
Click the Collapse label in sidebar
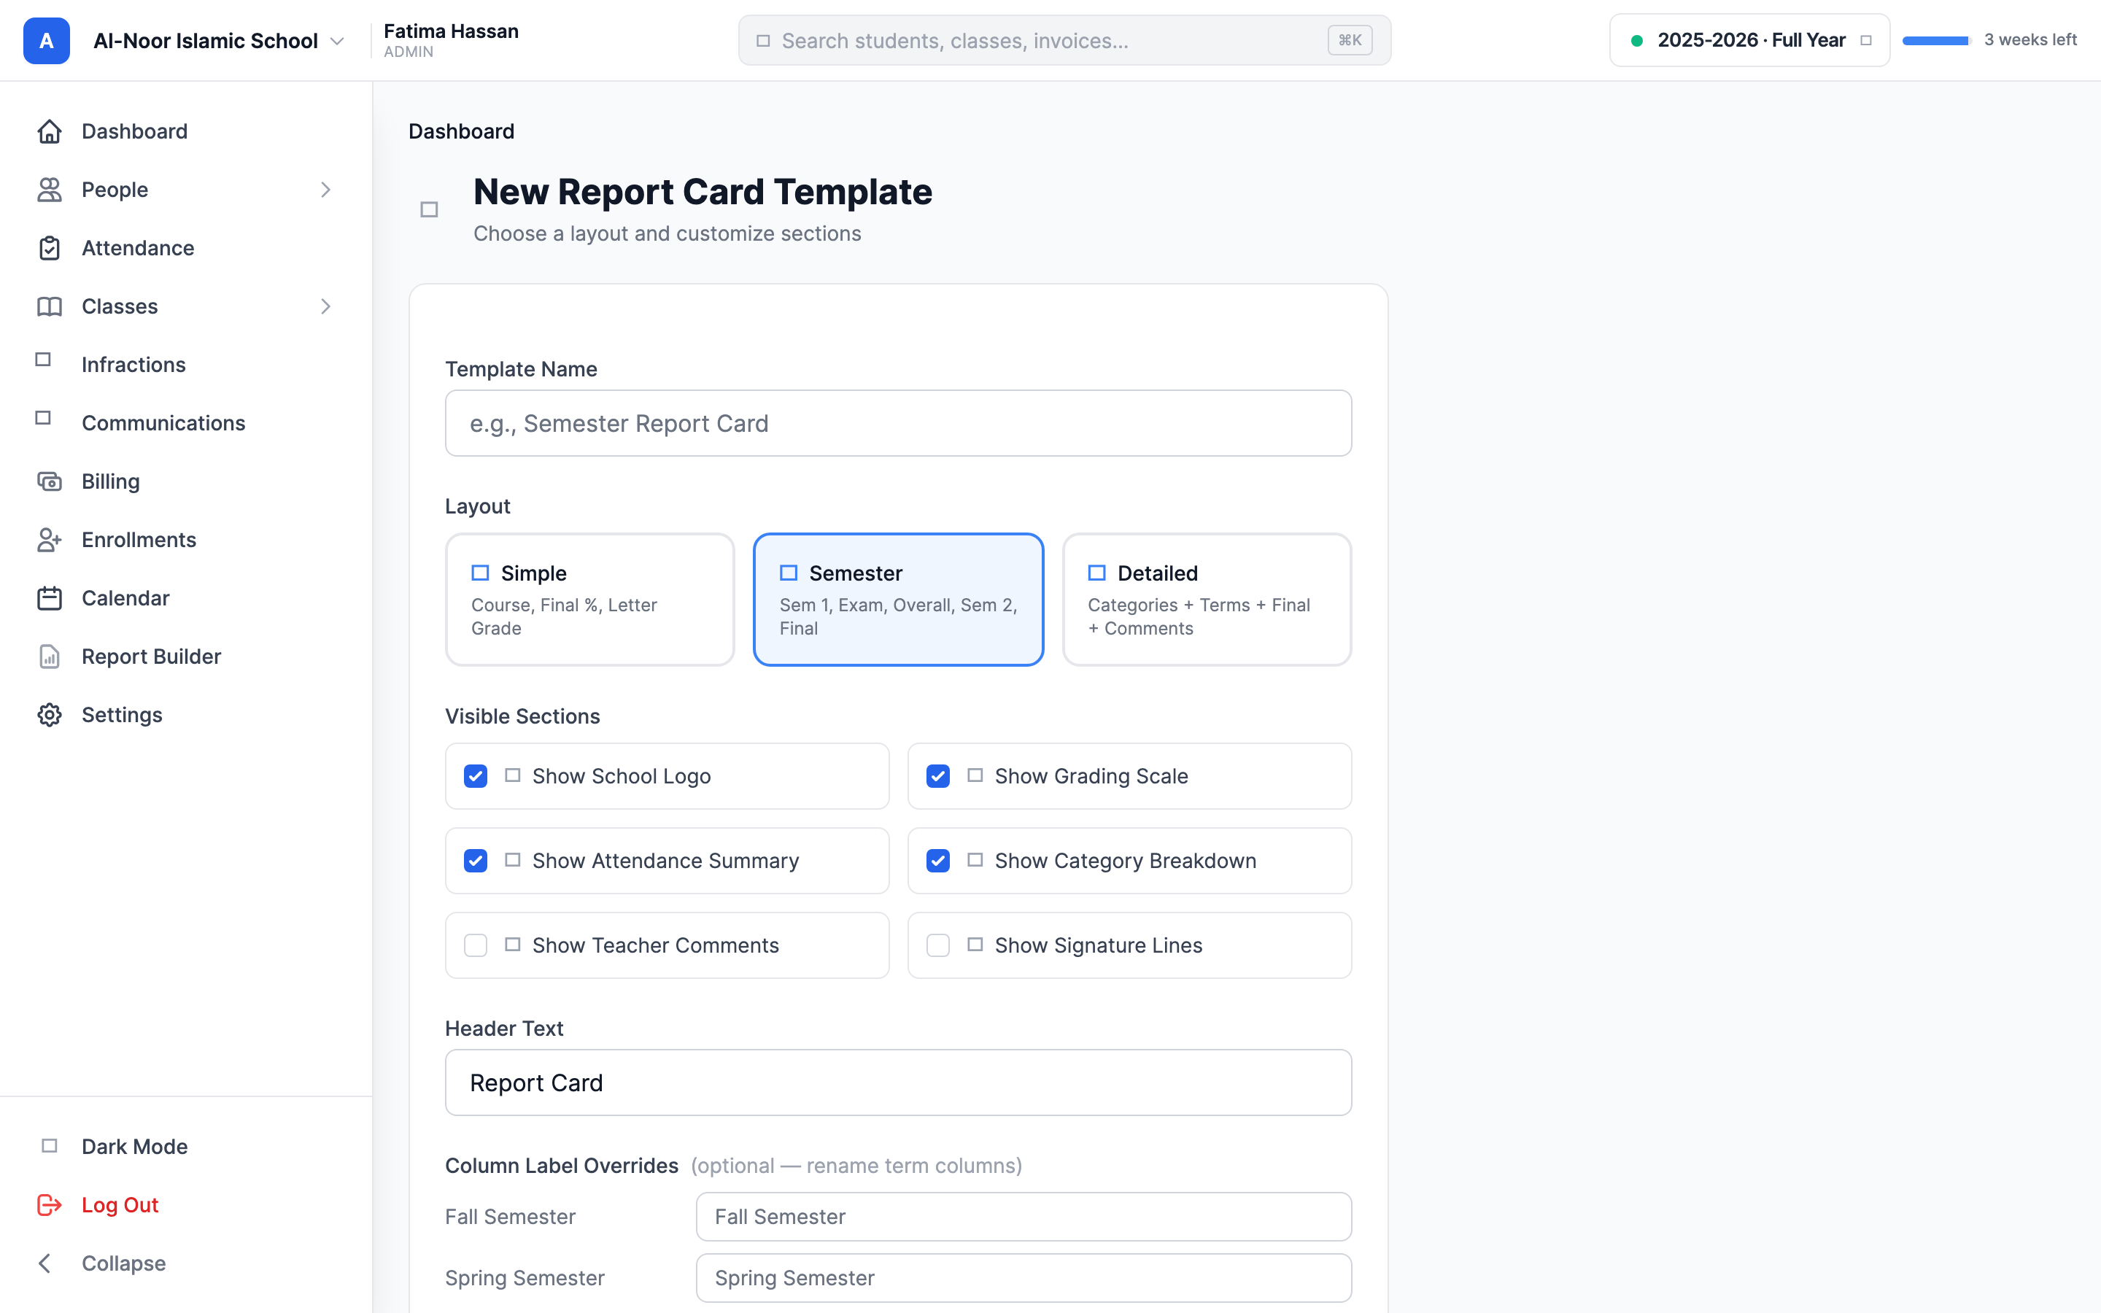click(x=123, y=1263)
